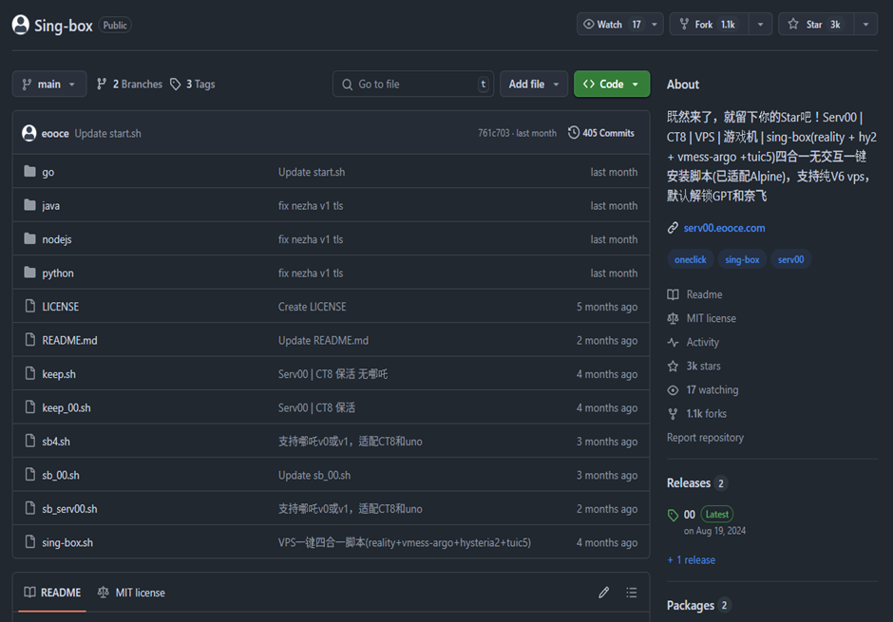Click the tag icon next to release 00
The height and width of the screenshot is (622, 893).
(x=673, y=515)
